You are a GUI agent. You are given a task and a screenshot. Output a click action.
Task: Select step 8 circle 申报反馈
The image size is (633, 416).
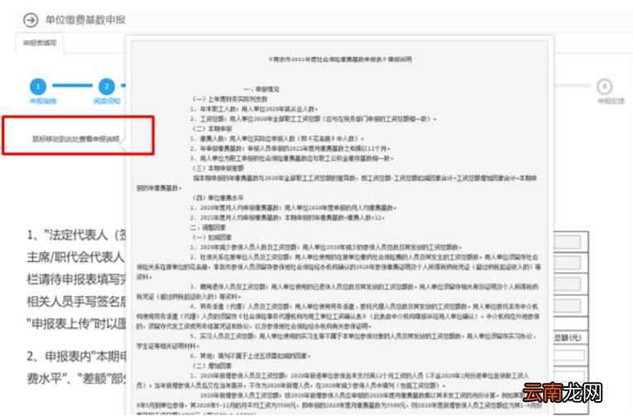click(604, 86)
